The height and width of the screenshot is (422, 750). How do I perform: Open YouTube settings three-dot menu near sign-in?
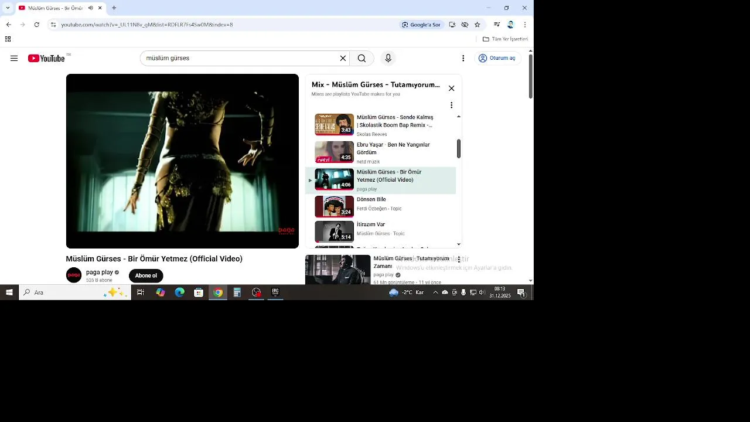(x=463, y=58)
